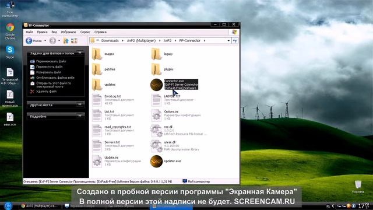Viewport: 373px width, 210px height.
Task: Open the Новый проект desktop file
Action: pos(10,99)
